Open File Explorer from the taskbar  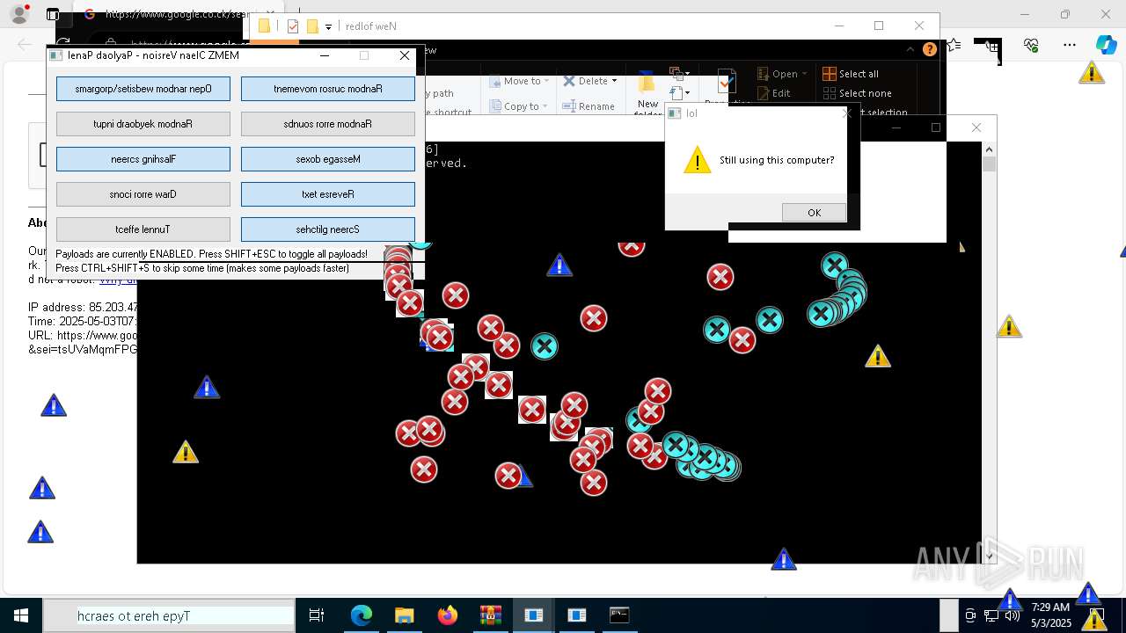pyautogui.click(x=404, y=615)
